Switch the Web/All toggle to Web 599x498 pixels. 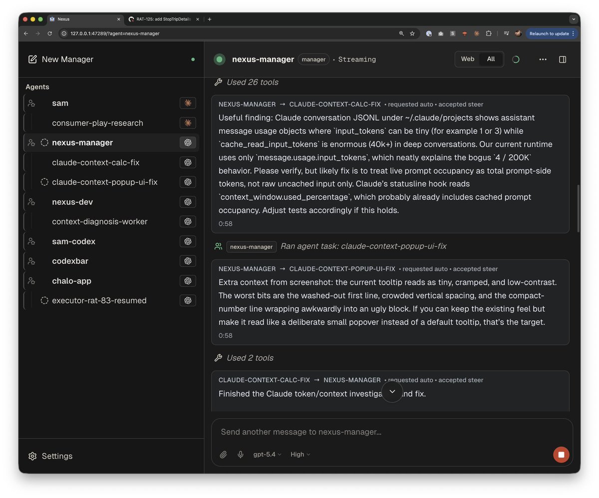(467, 58)
